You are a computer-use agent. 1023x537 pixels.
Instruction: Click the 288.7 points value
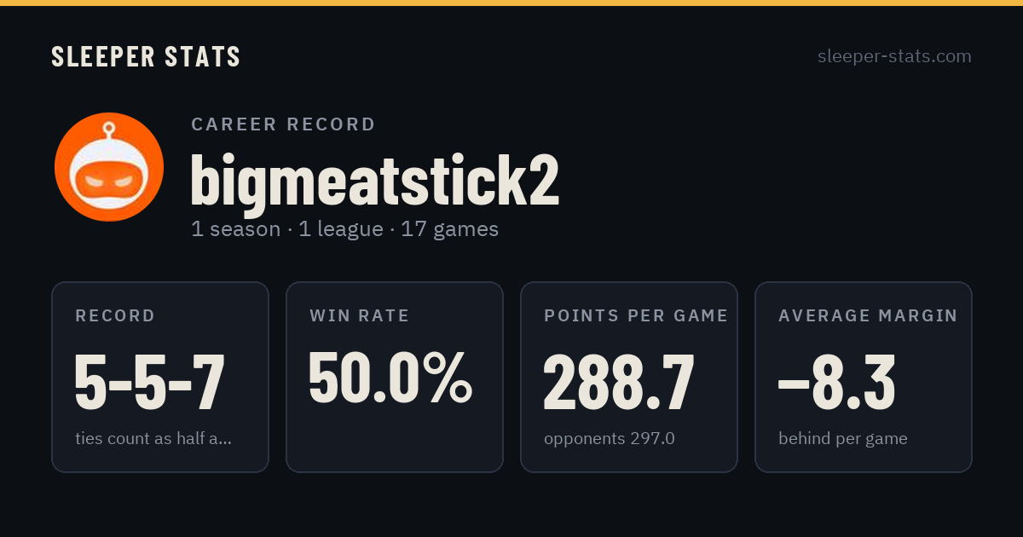(x=620, y=382)
